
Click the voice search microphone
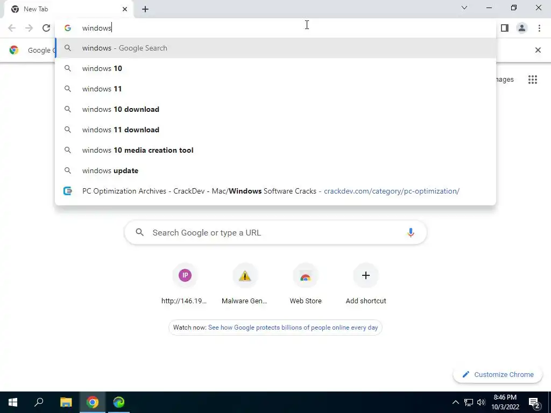[411, 232]
